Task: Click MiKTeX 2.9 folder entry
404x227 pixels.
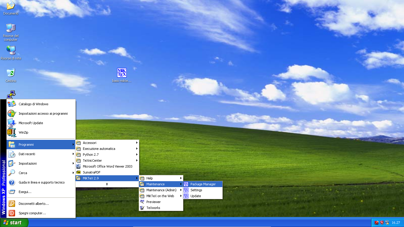Action: click(107, 178)
